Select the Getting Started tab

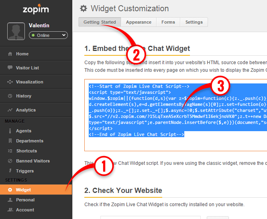point(100,22)
